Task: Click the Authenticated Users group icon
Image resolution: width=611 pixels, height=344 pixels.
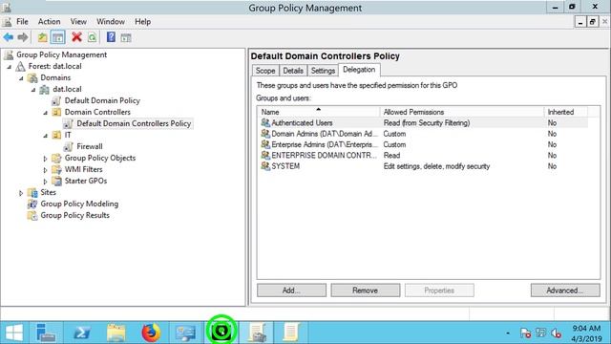Action: (265, 123)
